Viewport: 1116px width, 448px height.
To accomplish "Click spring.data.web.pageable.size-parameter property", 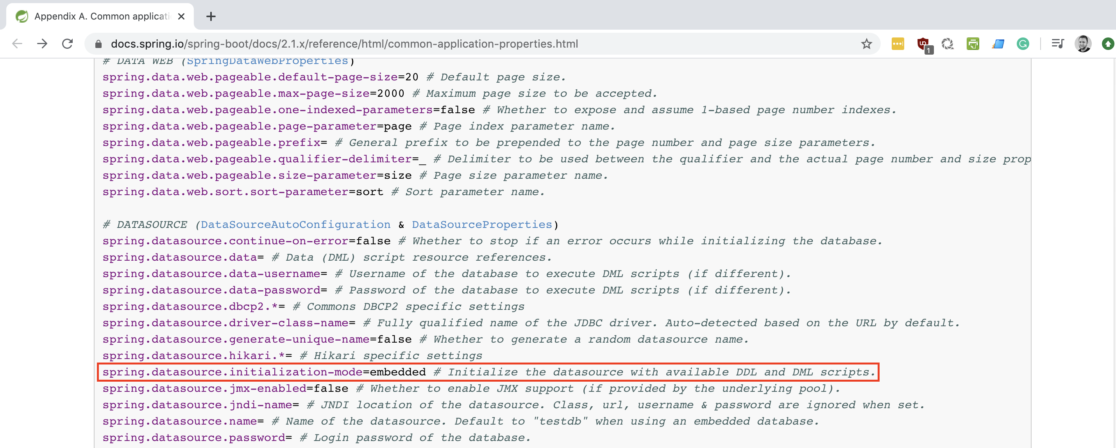I will pyautogui.click(x=240, y=176).
